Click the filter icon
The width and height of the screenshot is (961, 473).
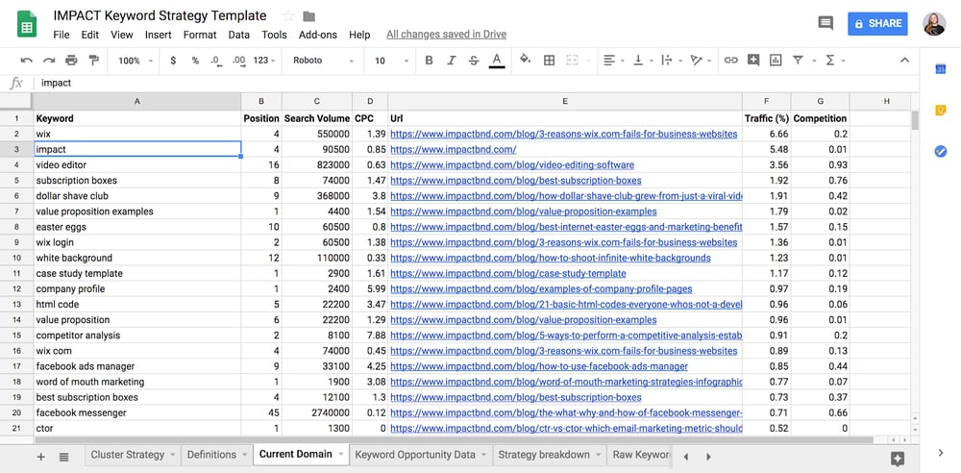click(x=798, y=61)
